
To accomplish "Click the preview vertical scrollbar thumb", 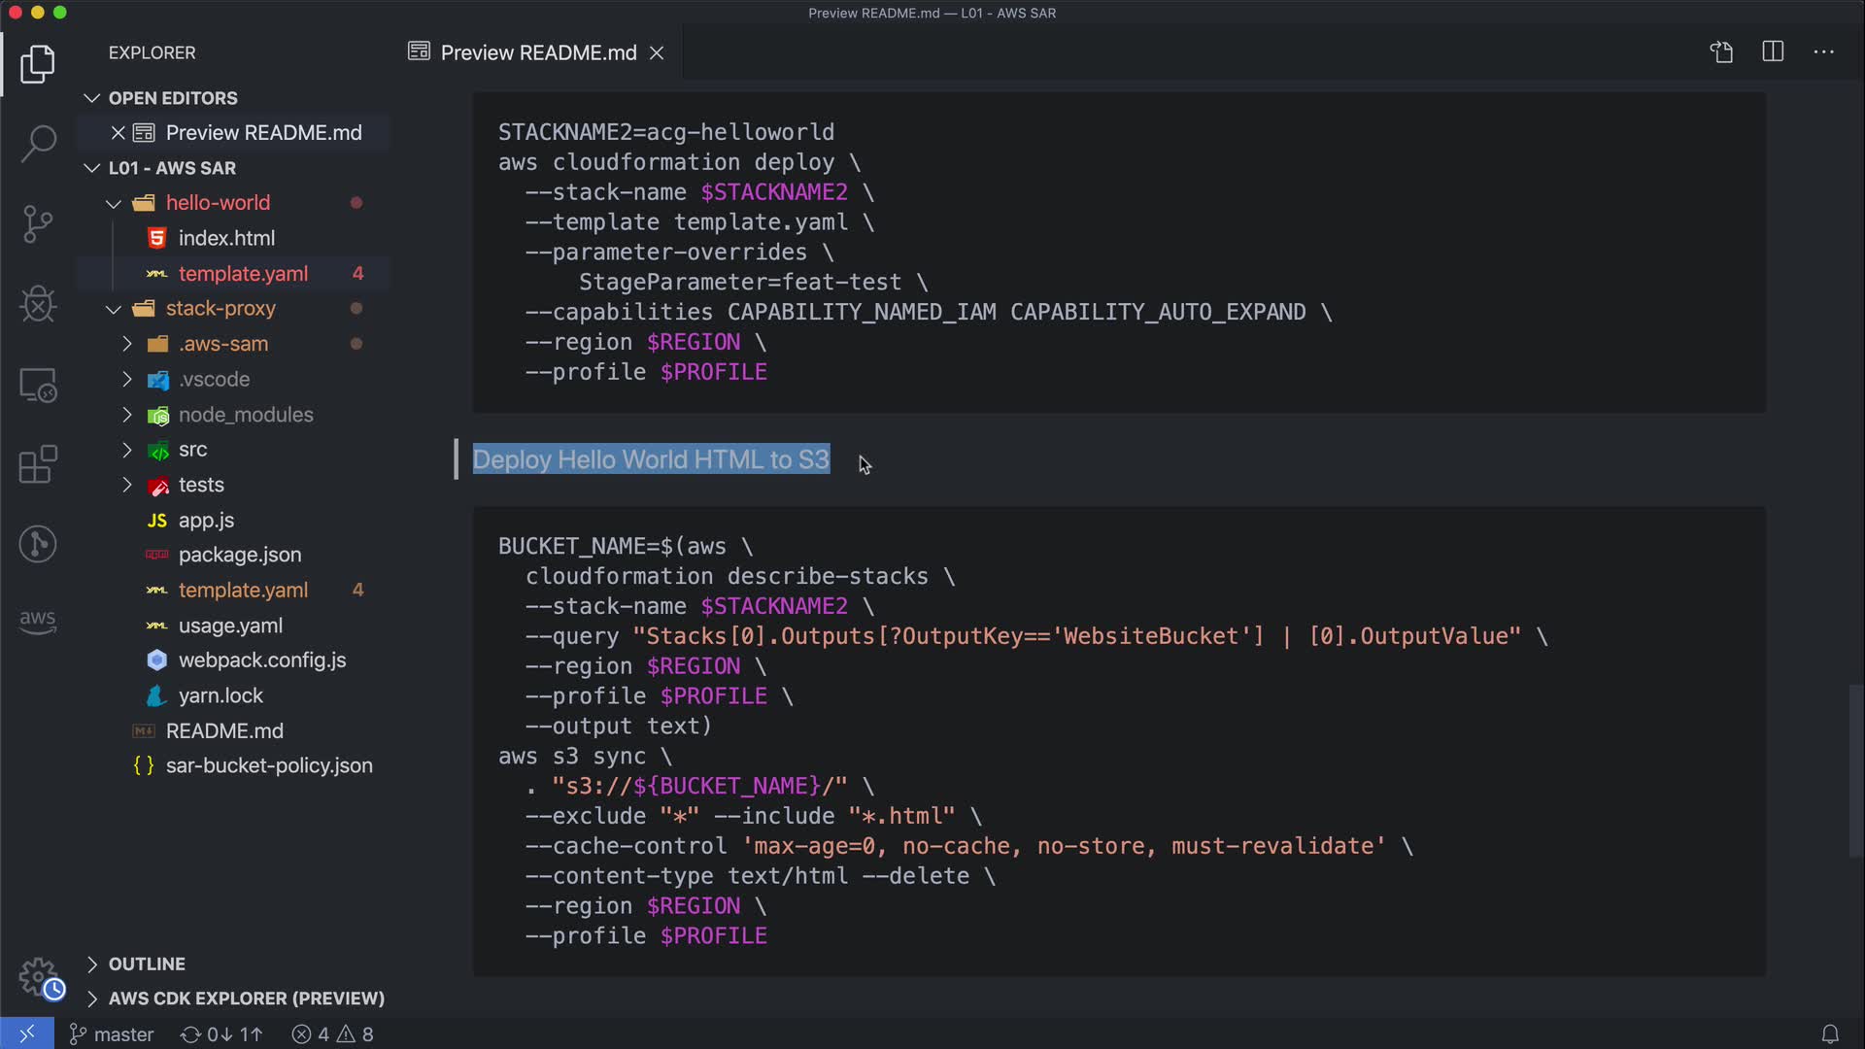I will (1855, 772).
